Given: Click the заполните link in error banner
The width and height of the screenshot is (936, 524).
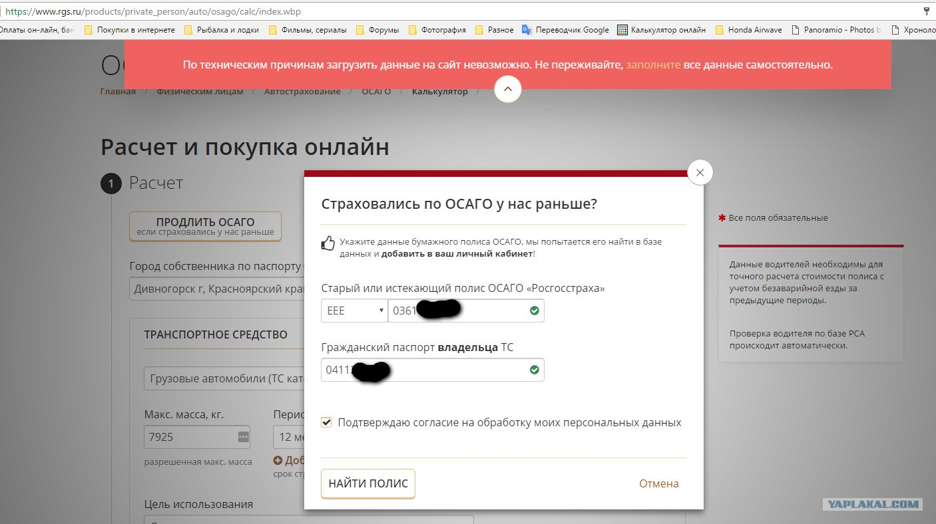Looking at the screenshot, I should (x=653, y=65).
